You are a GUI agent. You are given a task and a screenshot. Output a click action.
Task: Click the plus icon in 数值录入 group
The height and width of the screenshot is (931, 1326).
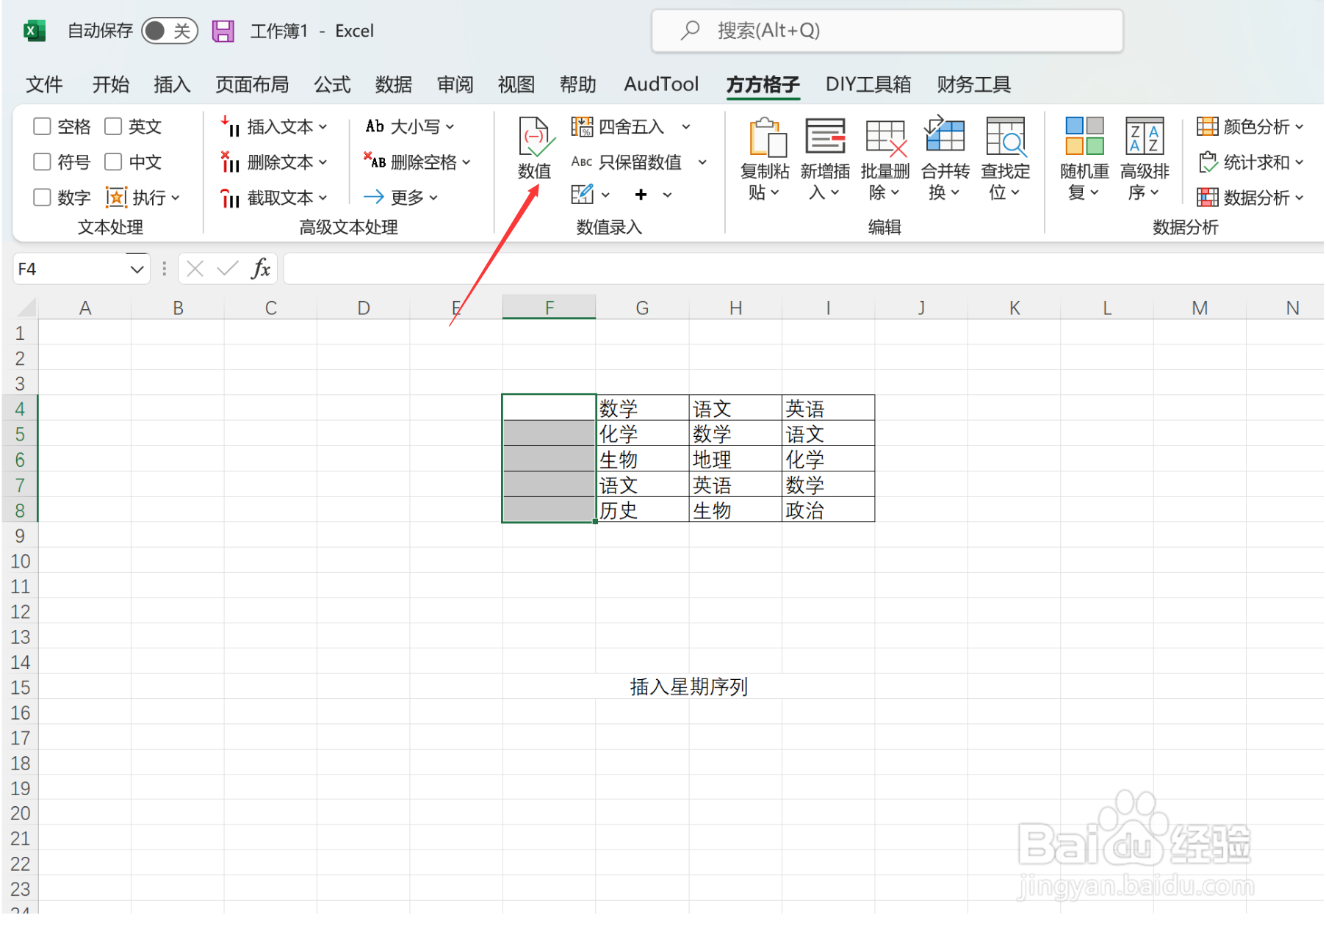(641, 195)
